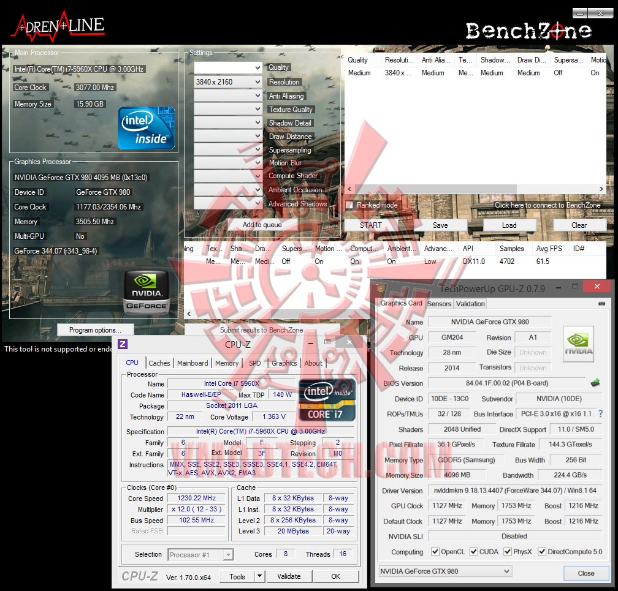Click the CPU-Z purple Z title icon

123,344
